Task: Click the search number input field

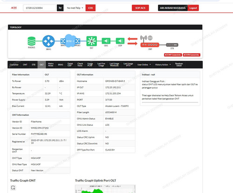Action: pyautogui.click(x=40, y=8)
